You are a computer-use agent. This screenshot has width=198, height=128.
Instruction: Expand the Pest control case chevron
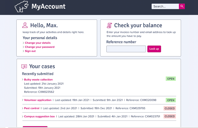(23, 108)
